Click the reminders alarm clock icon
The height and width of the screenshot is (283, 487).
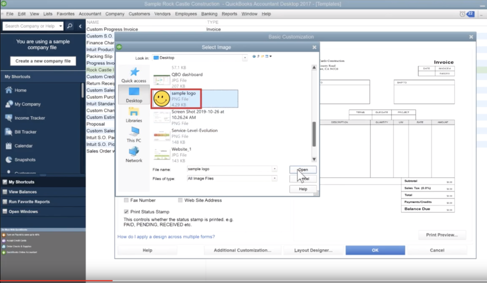462,14
